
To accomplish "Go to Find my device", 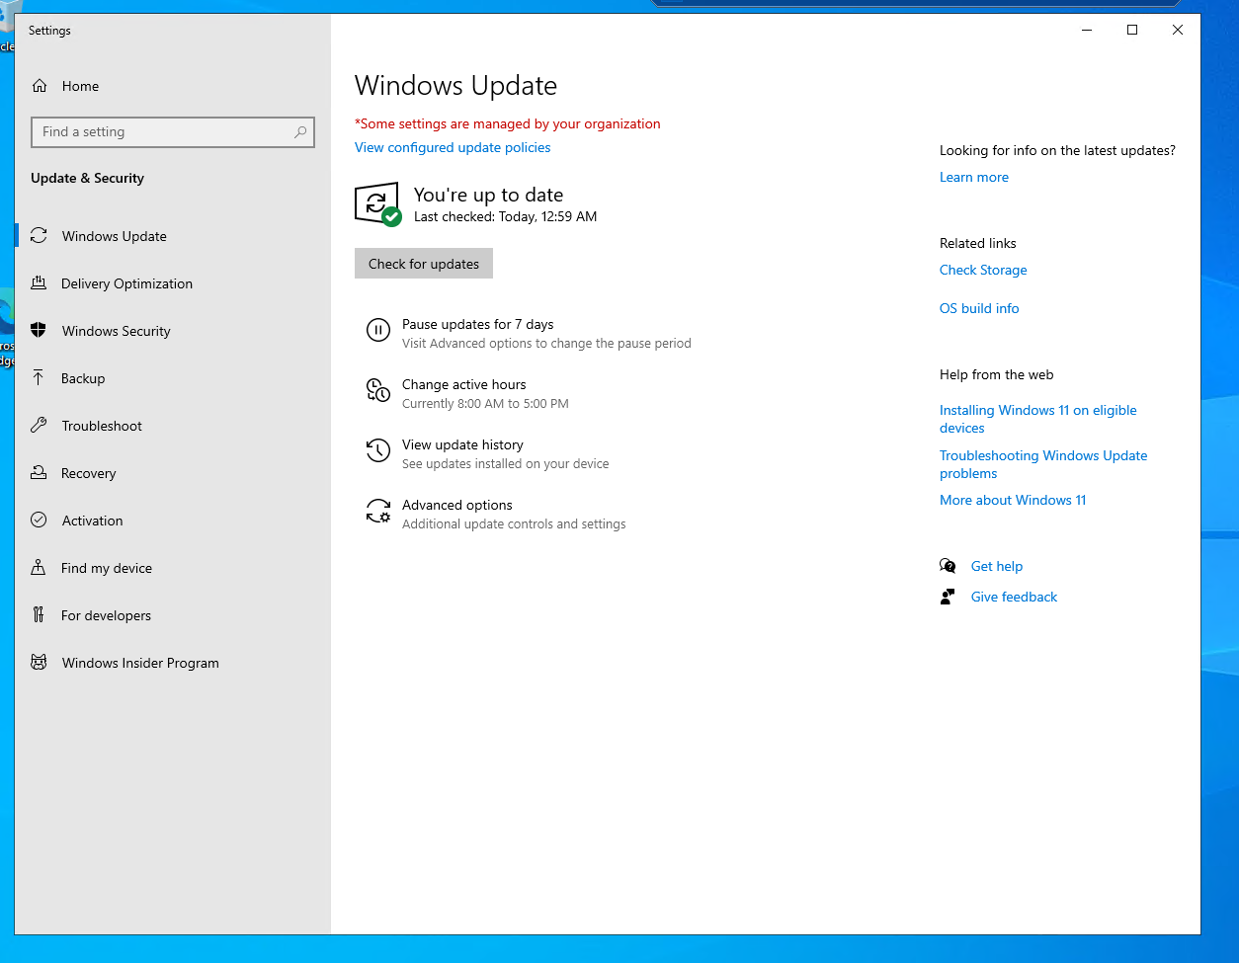I will pos(173,568).
